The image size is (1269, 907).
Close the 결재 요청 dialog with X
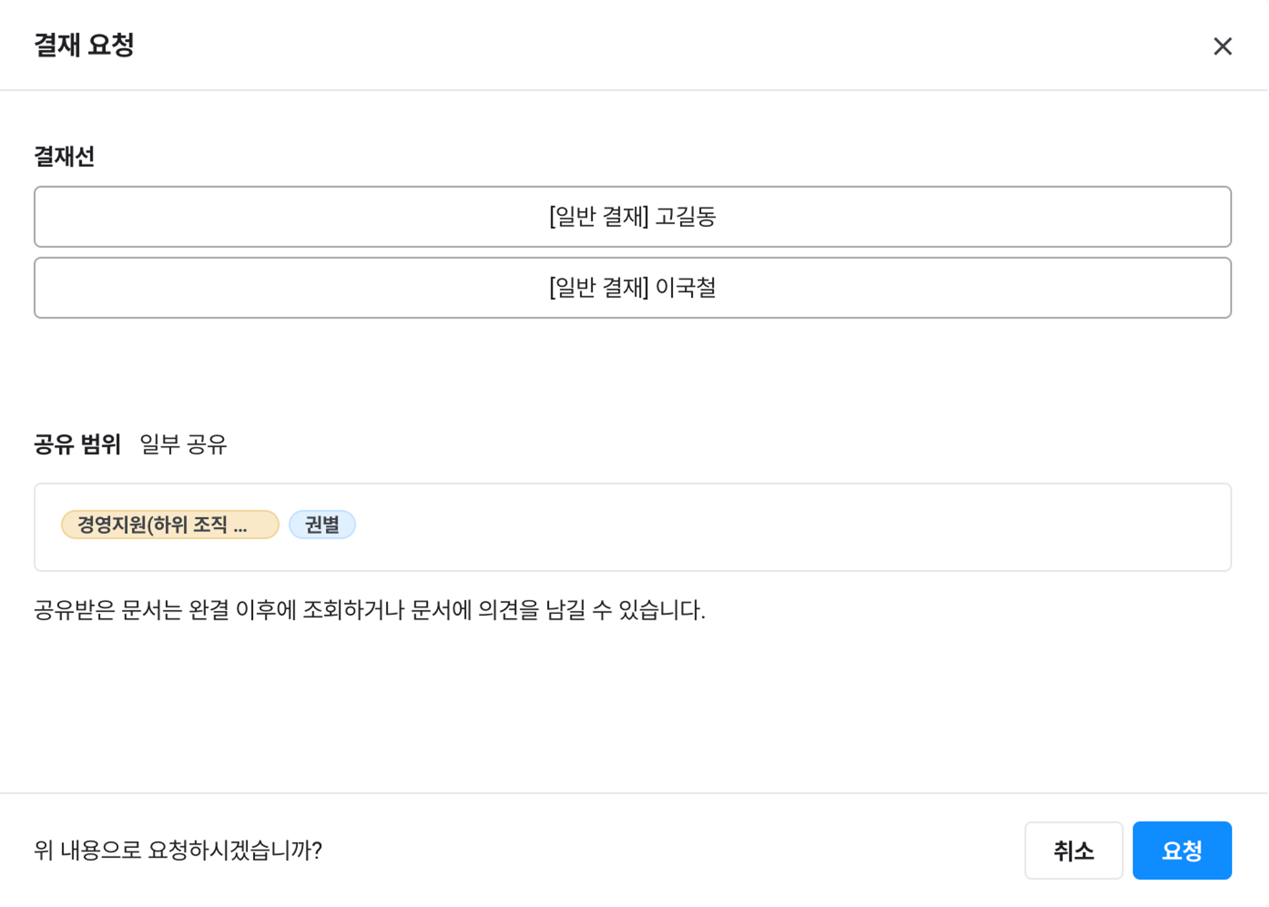pyautogui.click(x=1222, y=46)
